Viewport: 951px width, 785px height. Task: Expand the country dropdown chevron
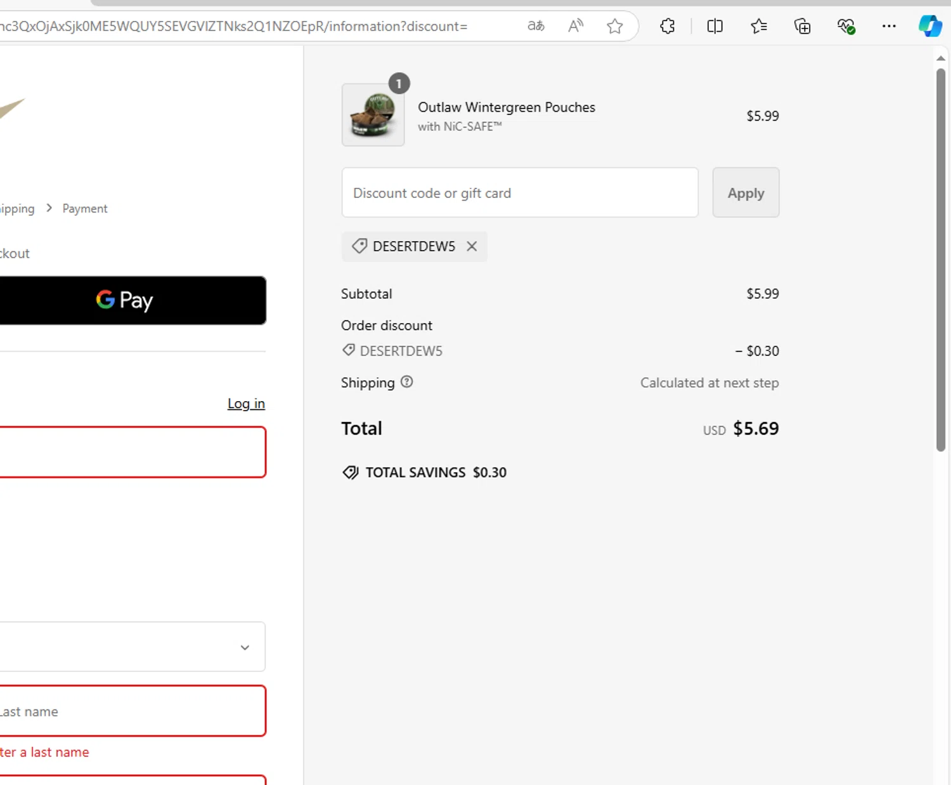[245, 647]
